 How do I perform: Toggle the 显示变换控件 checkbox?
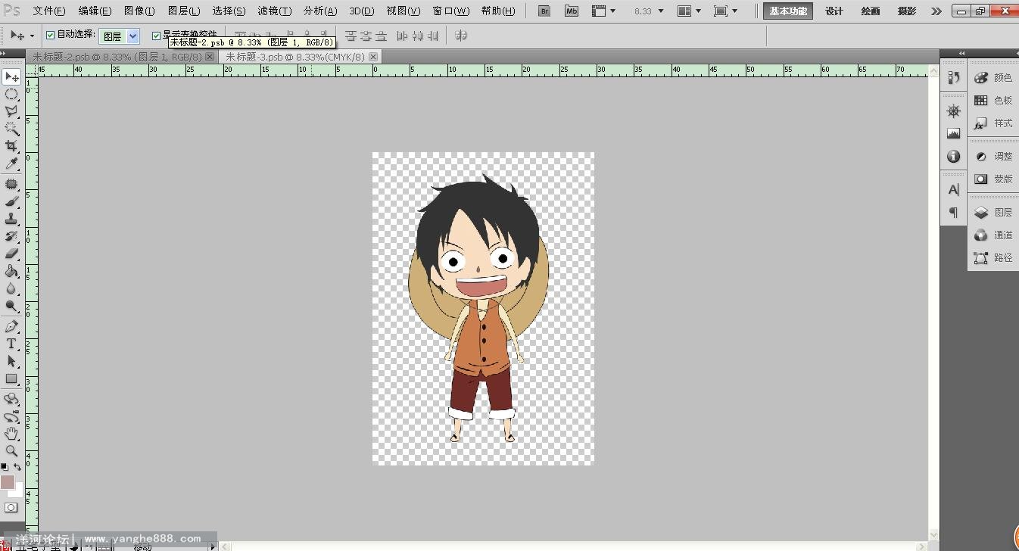(156, 36)
